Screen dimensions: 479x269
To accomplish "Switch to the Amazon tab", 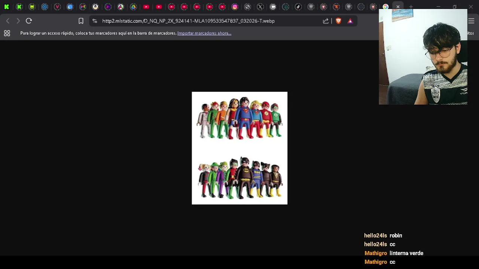I will (95, 7).
